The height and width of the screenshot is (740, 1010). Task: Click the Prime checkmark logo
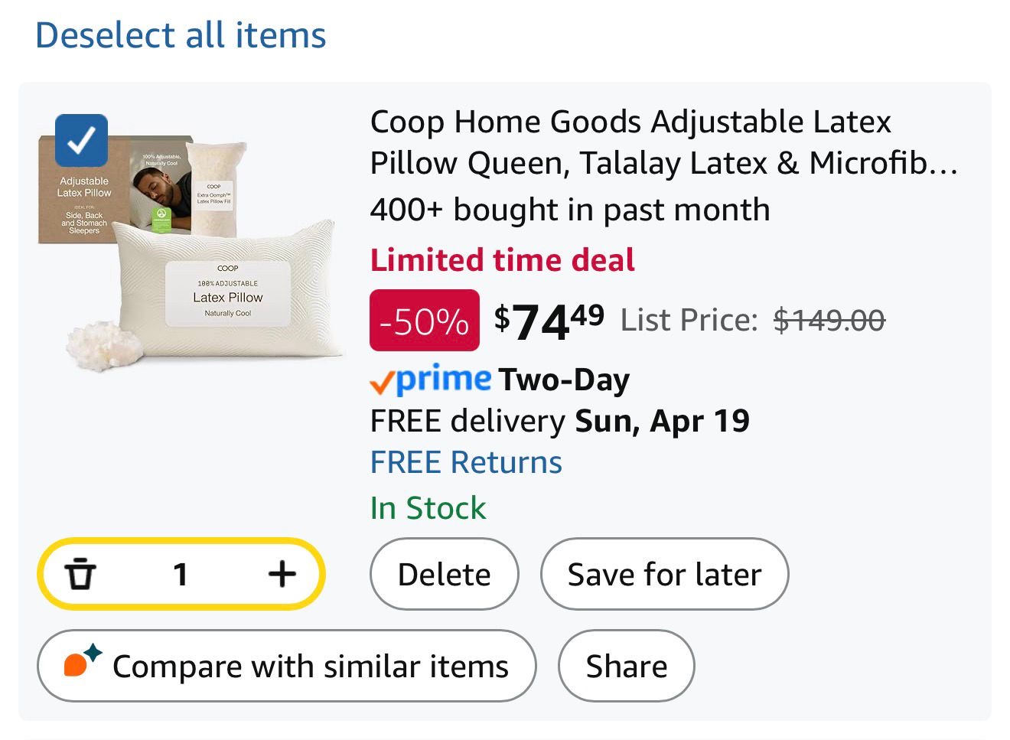[430, 380]
